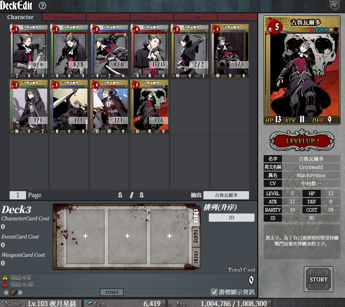The height and width of the screenshot is (307, 345).
Task: Click the LEVELUP ! button
Action: (302, 140)
